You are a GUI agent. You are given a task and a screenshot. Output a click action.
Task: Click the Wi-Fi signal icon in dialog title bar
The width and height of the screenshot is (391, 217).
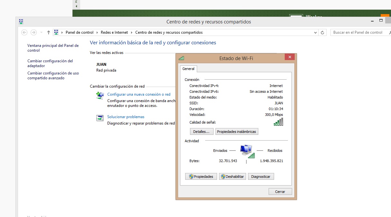pyautogui.click(x=181, y=58)
